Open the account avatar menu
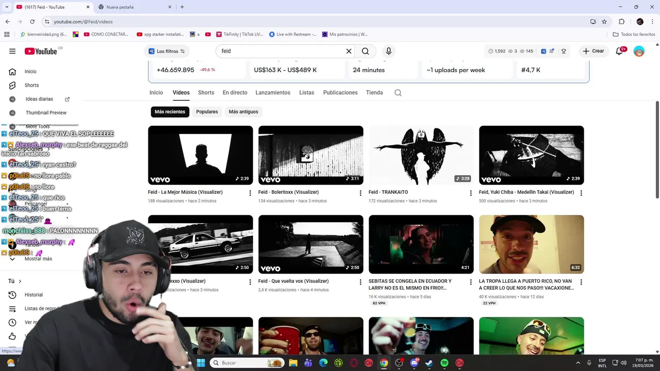The image size is (660, 371). [x=639, y=51]
